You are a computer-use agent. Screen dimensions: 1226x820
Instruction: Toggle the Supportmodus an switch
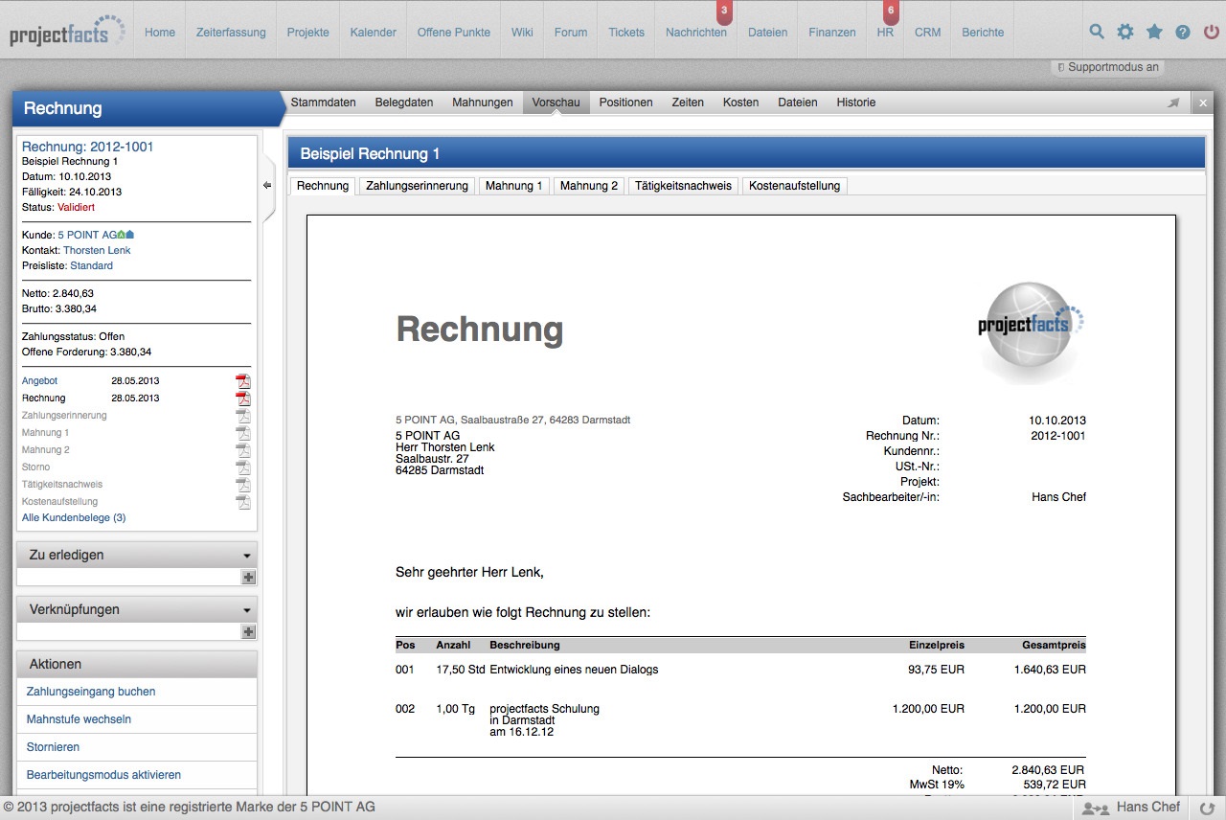pos(1108,67)
